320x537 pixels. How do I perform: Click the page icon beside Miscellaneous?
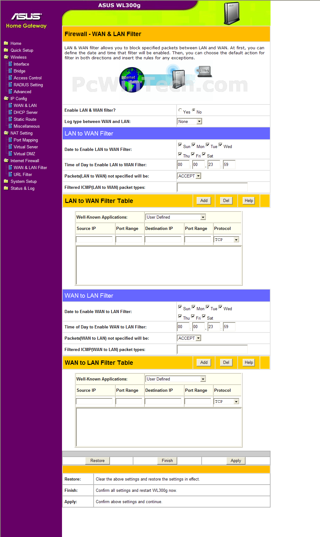pos(10,126)
